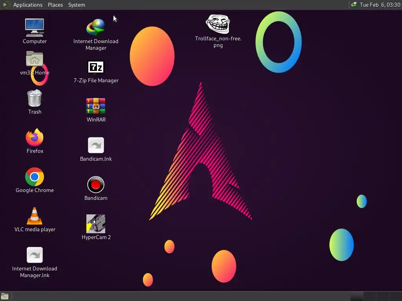Open the Applications menu

coord(28,5)
